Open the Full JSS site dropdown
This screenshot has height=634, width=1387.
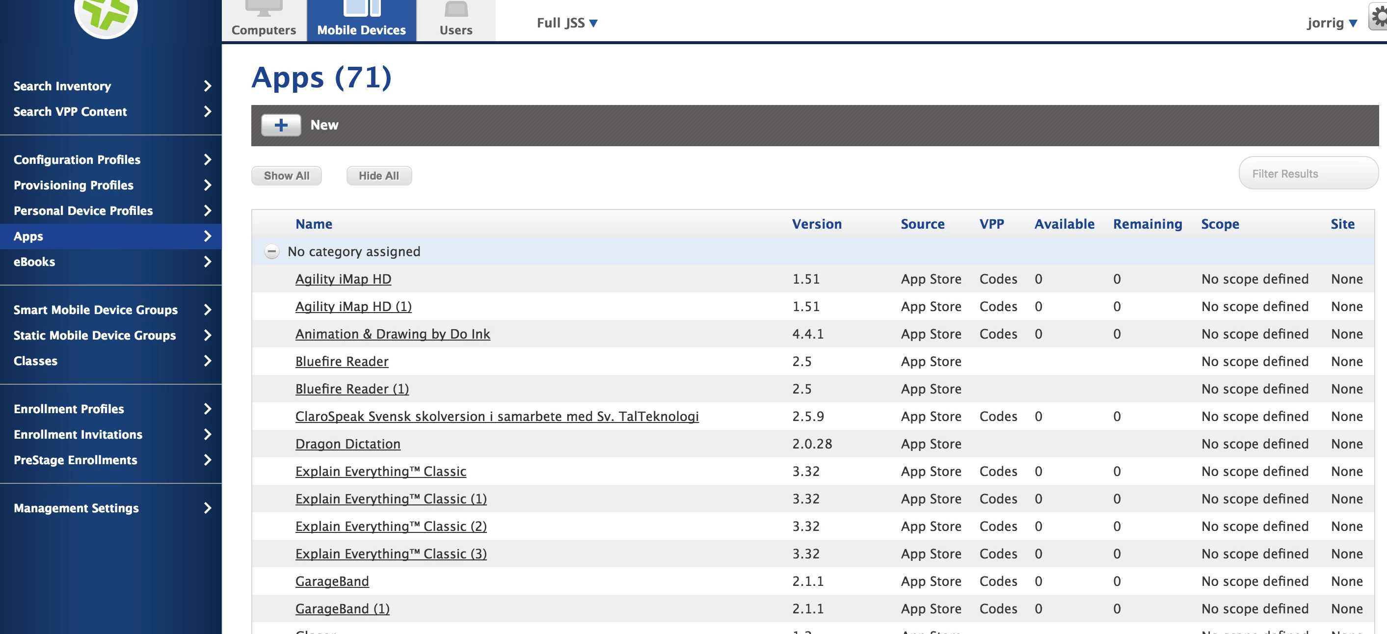coord(566,23)
